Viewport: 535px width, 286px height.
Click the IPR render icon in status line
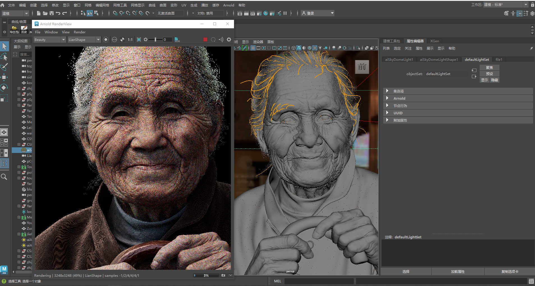point(253,13)
